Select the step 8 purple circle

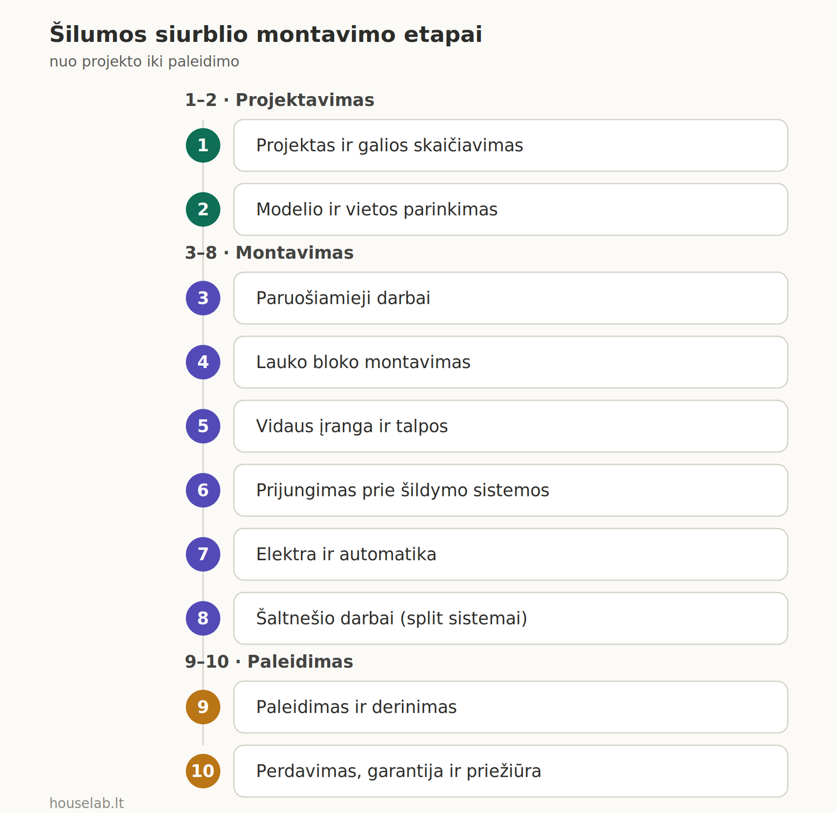pos(203,618)
